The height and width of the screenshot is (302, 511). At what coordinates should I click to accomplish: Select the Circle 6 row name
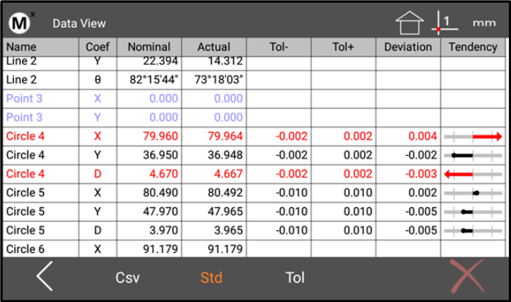pos(26,249)
